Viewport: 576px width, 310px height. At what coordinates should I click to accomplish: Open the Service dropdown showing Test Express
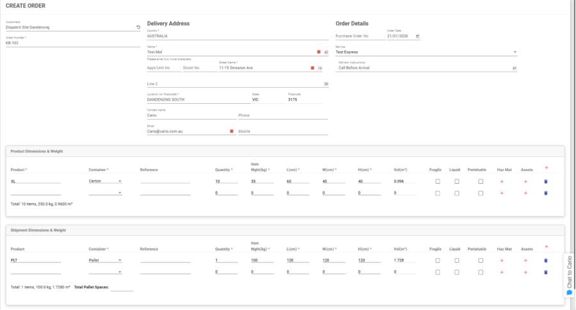tap(515, 52)
